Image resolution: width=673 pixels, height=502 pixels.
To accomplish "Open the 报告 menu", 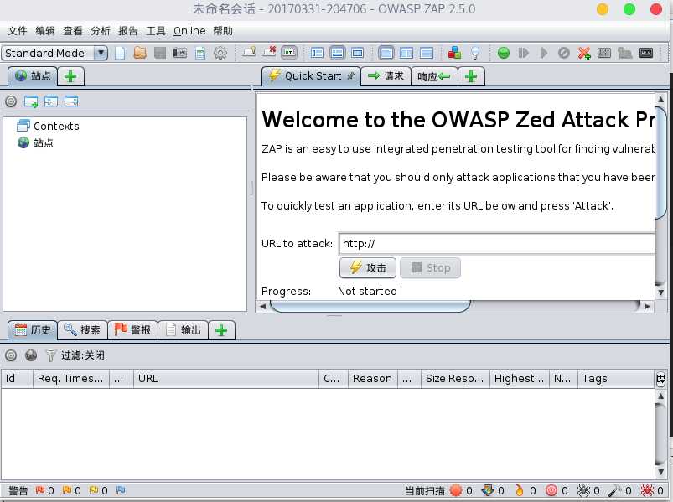I will 128,31.
